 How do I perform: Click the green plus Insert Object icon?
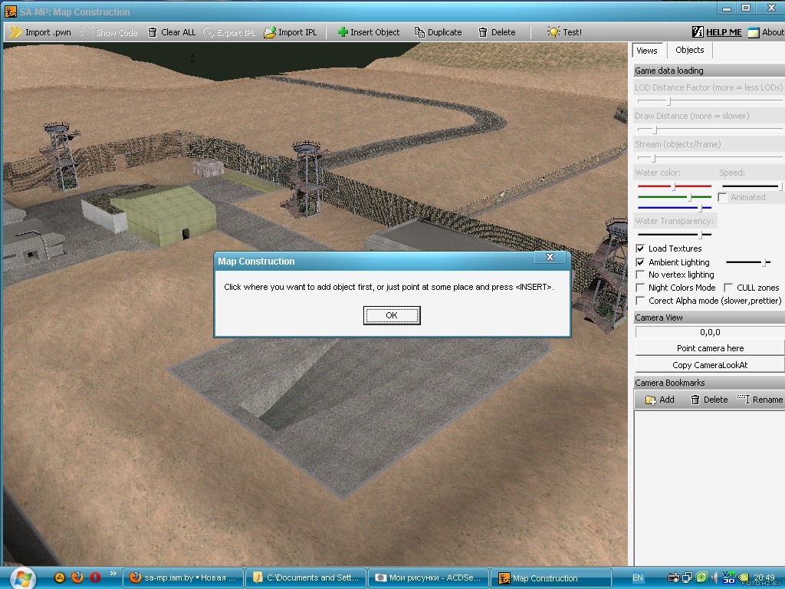(343, 32)
